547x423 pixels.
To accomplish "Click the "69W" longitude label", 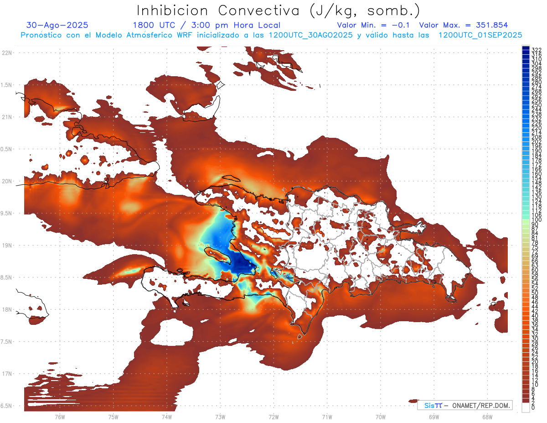I will [434, 417].
